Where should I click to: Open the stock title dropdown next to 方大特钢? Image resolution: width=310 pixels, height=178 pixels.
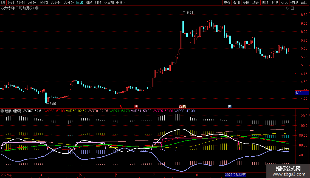coord(37,8)
